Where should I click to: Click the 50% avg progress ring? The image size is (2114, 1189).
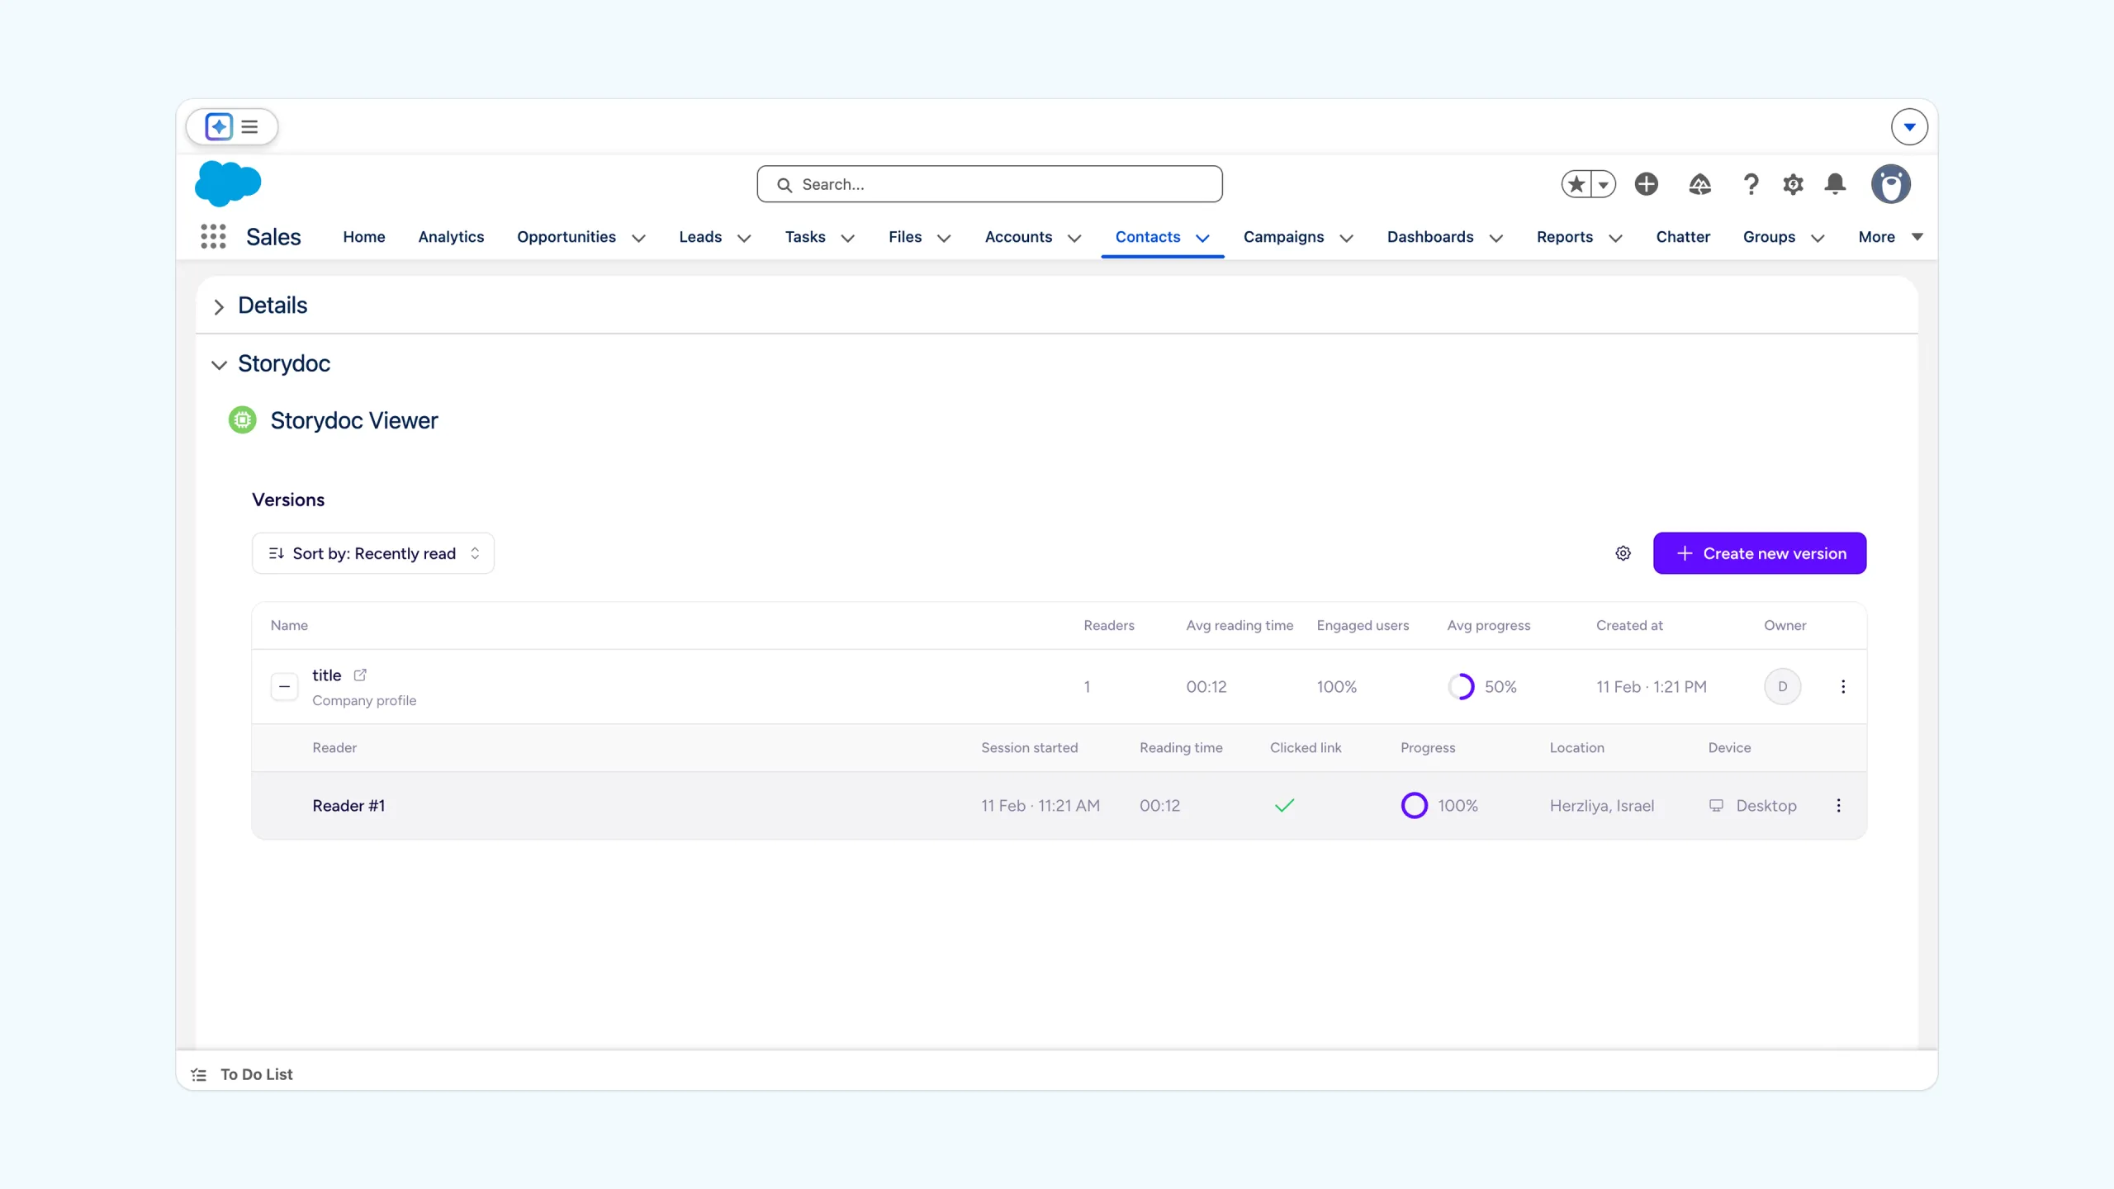tap(1461, 687)
